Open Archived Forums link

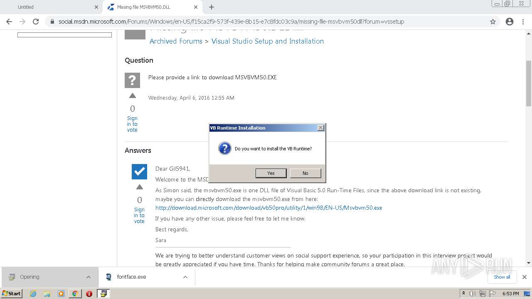176,41
